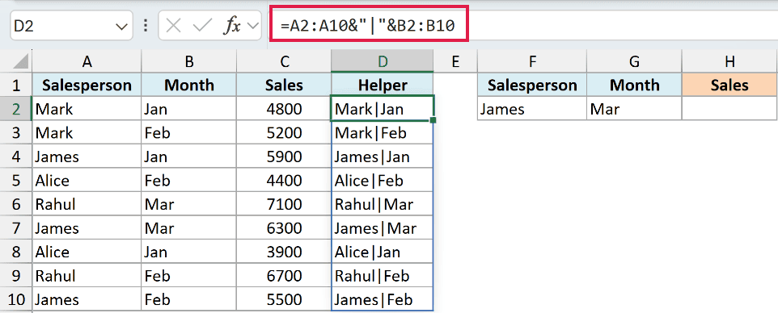Click the Helper header cell D1
This screenshot has height=313, width=778.
383,86
